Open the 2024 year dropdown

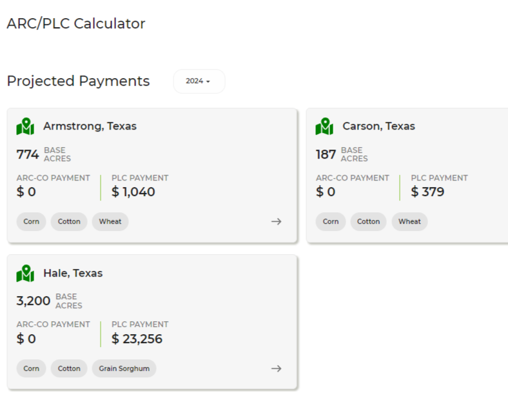pos(199,81)
